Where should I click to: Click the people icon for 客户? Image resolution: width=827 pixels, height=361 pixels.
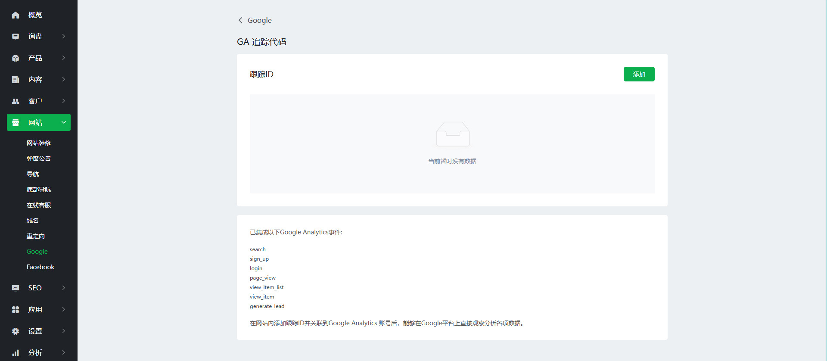click(16, 101)
